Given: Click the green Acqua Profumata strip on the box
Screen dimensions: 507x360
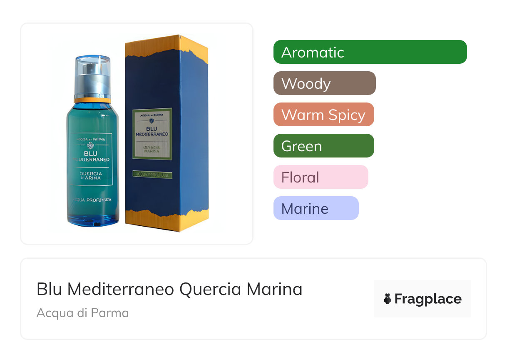Looking at the screenshot, I should point(152,175).
